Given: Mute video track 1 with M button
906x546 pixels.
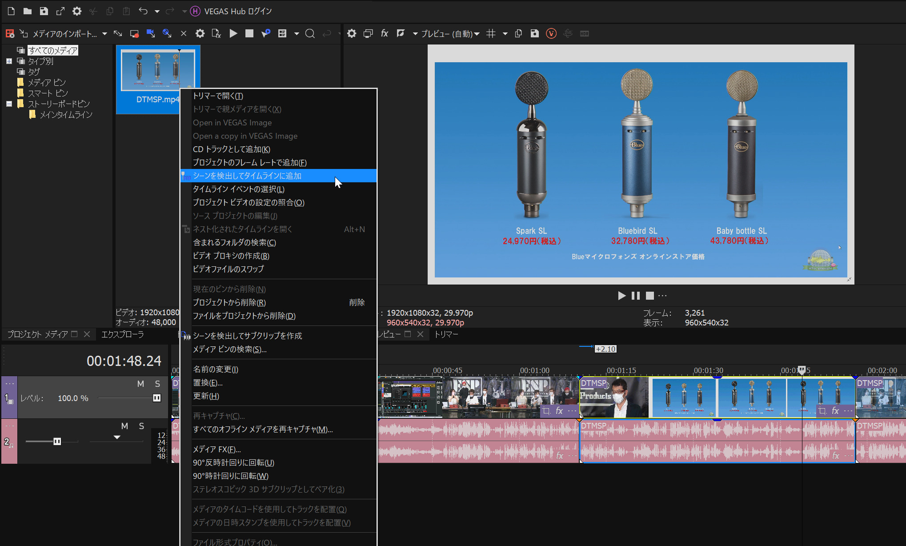Looking at the screenshot, I should [x=140, y=384].
